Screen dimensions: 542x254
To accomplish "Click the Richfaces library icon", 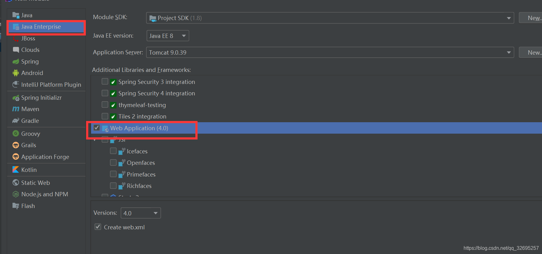I will (122, 186).
